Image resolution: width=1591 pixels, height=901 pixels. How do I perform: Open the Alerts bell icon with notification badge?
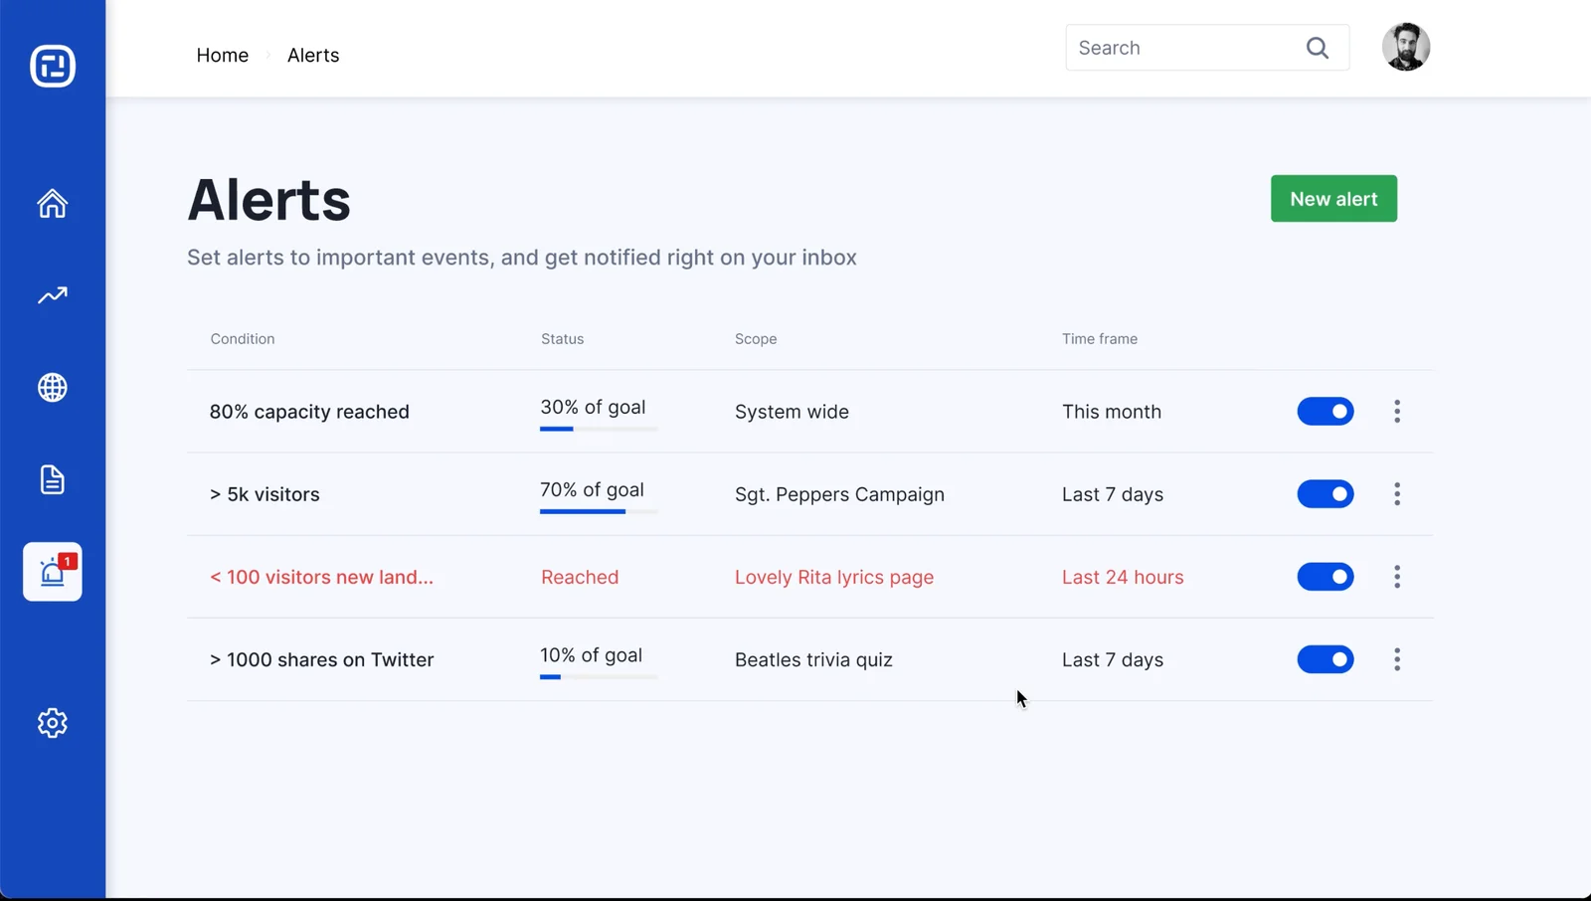coord(52,572)
